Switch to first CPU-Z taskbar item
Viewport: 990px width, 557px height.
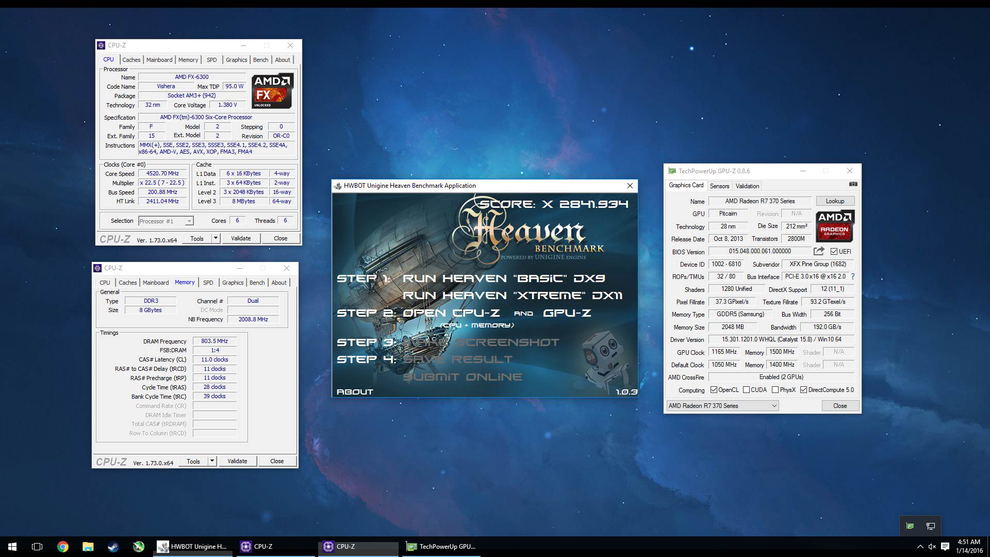coord(276,547)
